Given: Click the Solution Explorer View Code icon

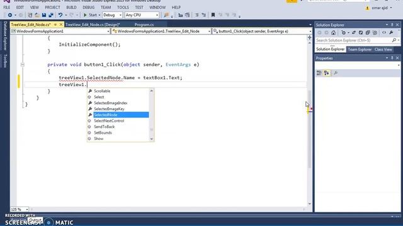Looking at the screenshot, I should tap(384, 33).
